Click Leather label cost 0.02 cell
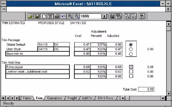The image size is (172, 107). pyautogui.click(x=82, y=72)
